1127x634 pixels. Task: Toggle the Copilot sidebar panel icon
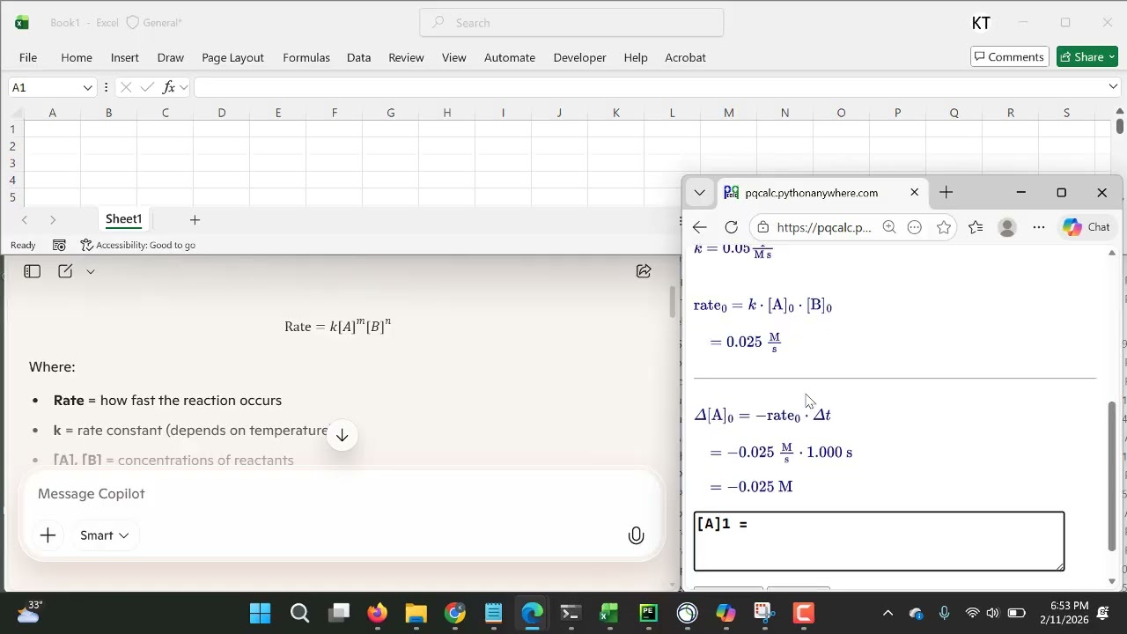point(32,271)
